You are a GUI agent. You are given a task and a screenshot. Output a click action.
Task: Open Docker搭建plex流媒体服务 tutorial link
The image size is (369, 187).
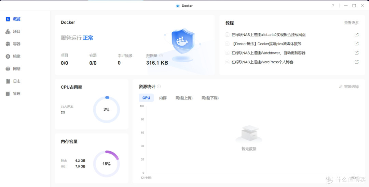point(266,44)
